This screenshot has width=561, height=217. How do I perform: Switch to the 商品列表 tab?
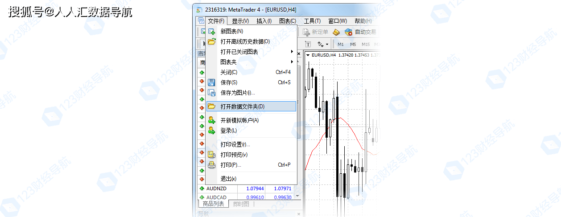tap(213, 204)
